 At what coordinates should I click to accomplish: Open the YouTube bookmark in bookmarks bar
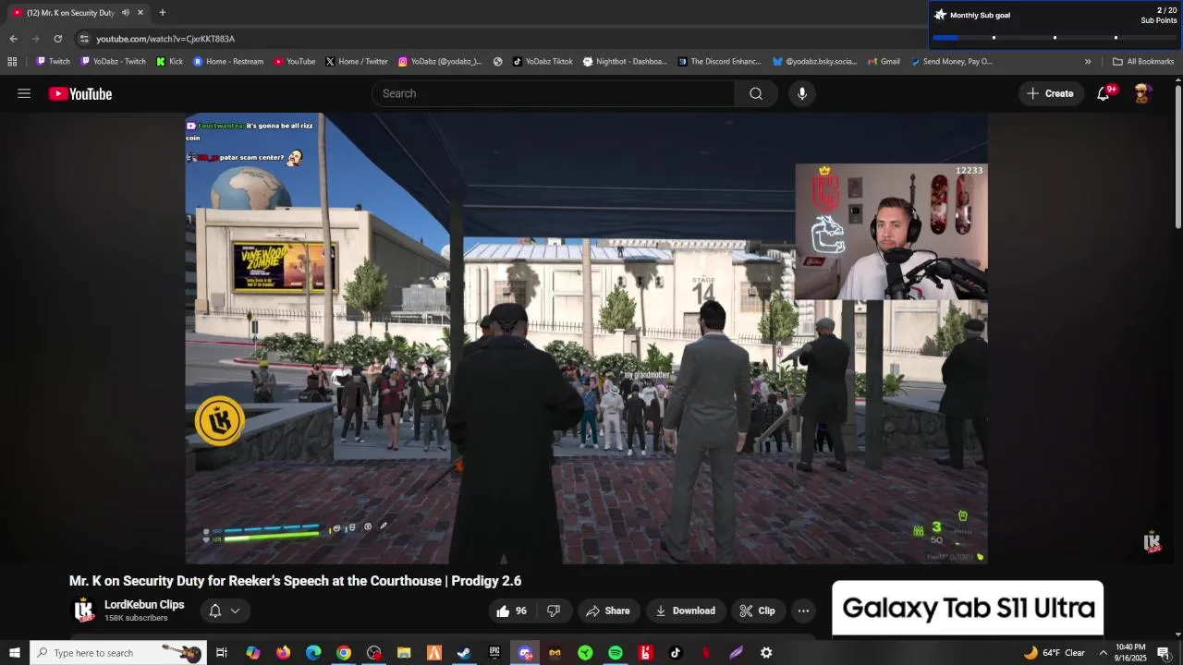295,62
